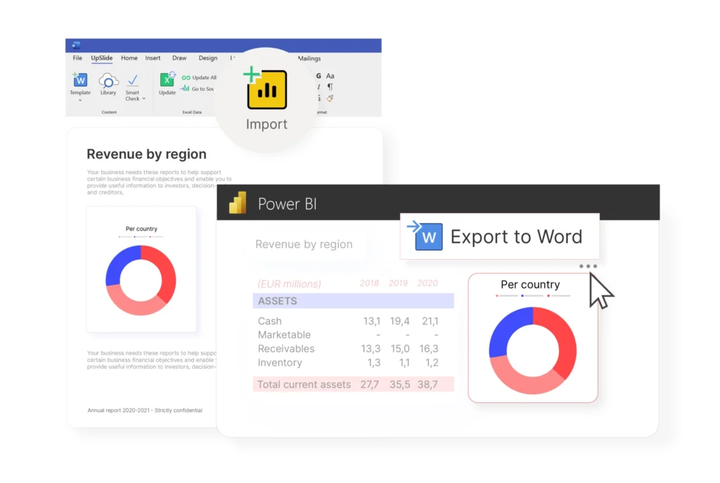
Task: Select the Aa change case icon
Action: (x=330, y=75)
